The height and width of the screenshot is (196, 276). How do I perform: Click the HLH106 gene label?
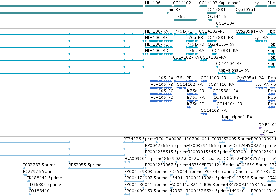(153, 3)
